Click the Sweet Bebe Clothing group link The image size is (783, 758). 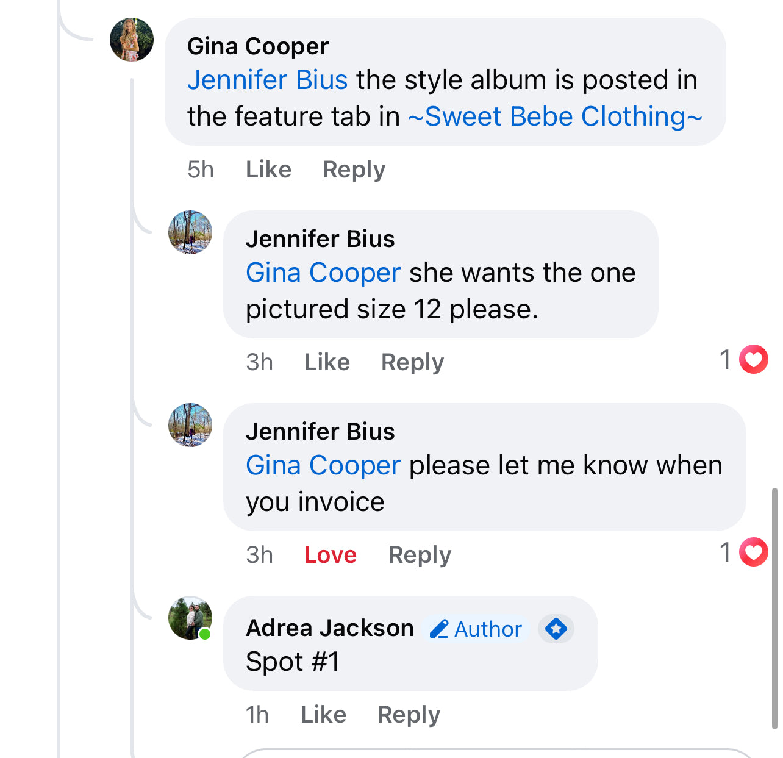click(x=555, y=116)
